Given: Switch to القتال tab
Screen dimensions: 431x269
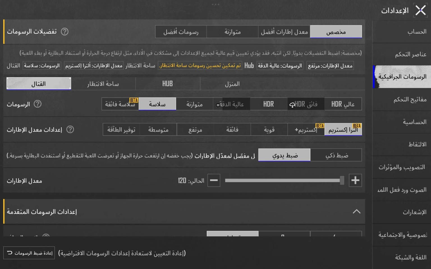Looking at the screenshot, I should coord(39,84).
